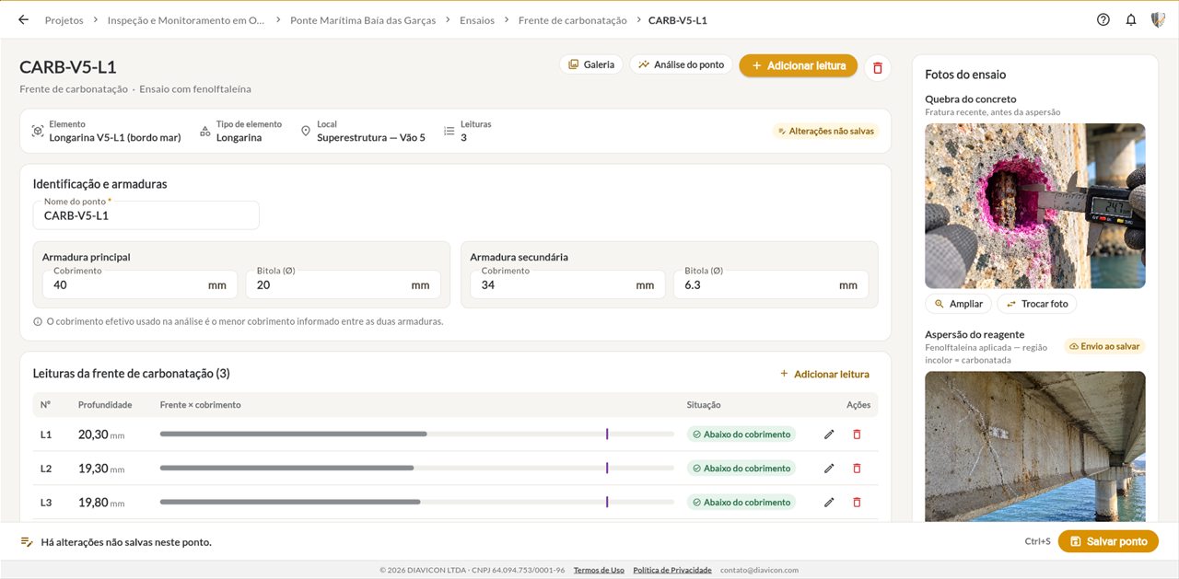This screenshot has height=579, width=1179.
Task: Select the 19,30 mm depth value
Action: [x=101, y=469]
